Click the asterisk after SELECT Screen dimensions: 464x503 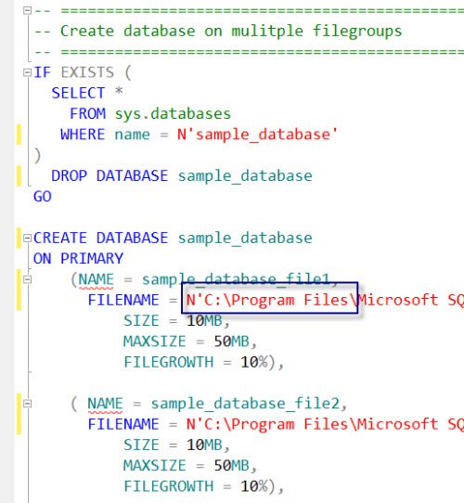click(119, 92)
